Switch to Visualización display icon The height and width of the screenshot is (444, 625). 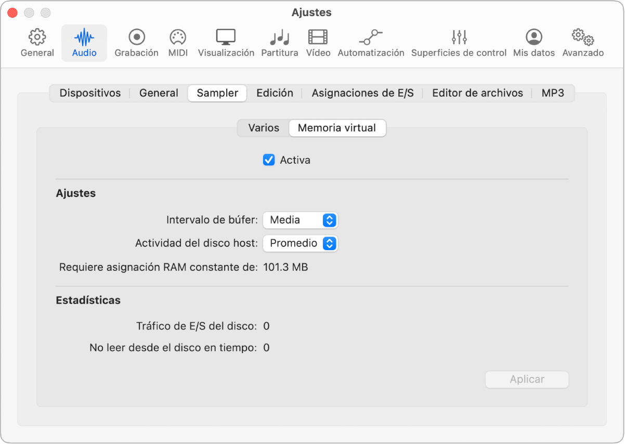pyautogui.click(x=226, y=37)
